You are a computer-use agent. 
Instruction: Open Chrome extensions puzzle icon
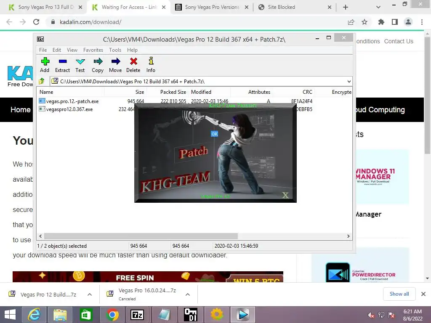point(381,22)
